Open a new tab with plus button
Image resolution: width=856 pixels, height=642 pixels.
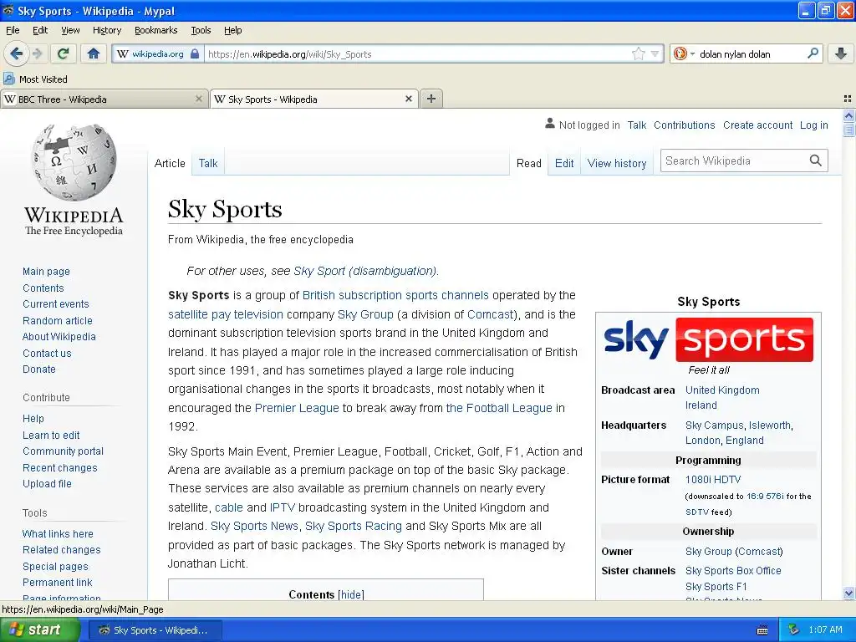(431, 99)
